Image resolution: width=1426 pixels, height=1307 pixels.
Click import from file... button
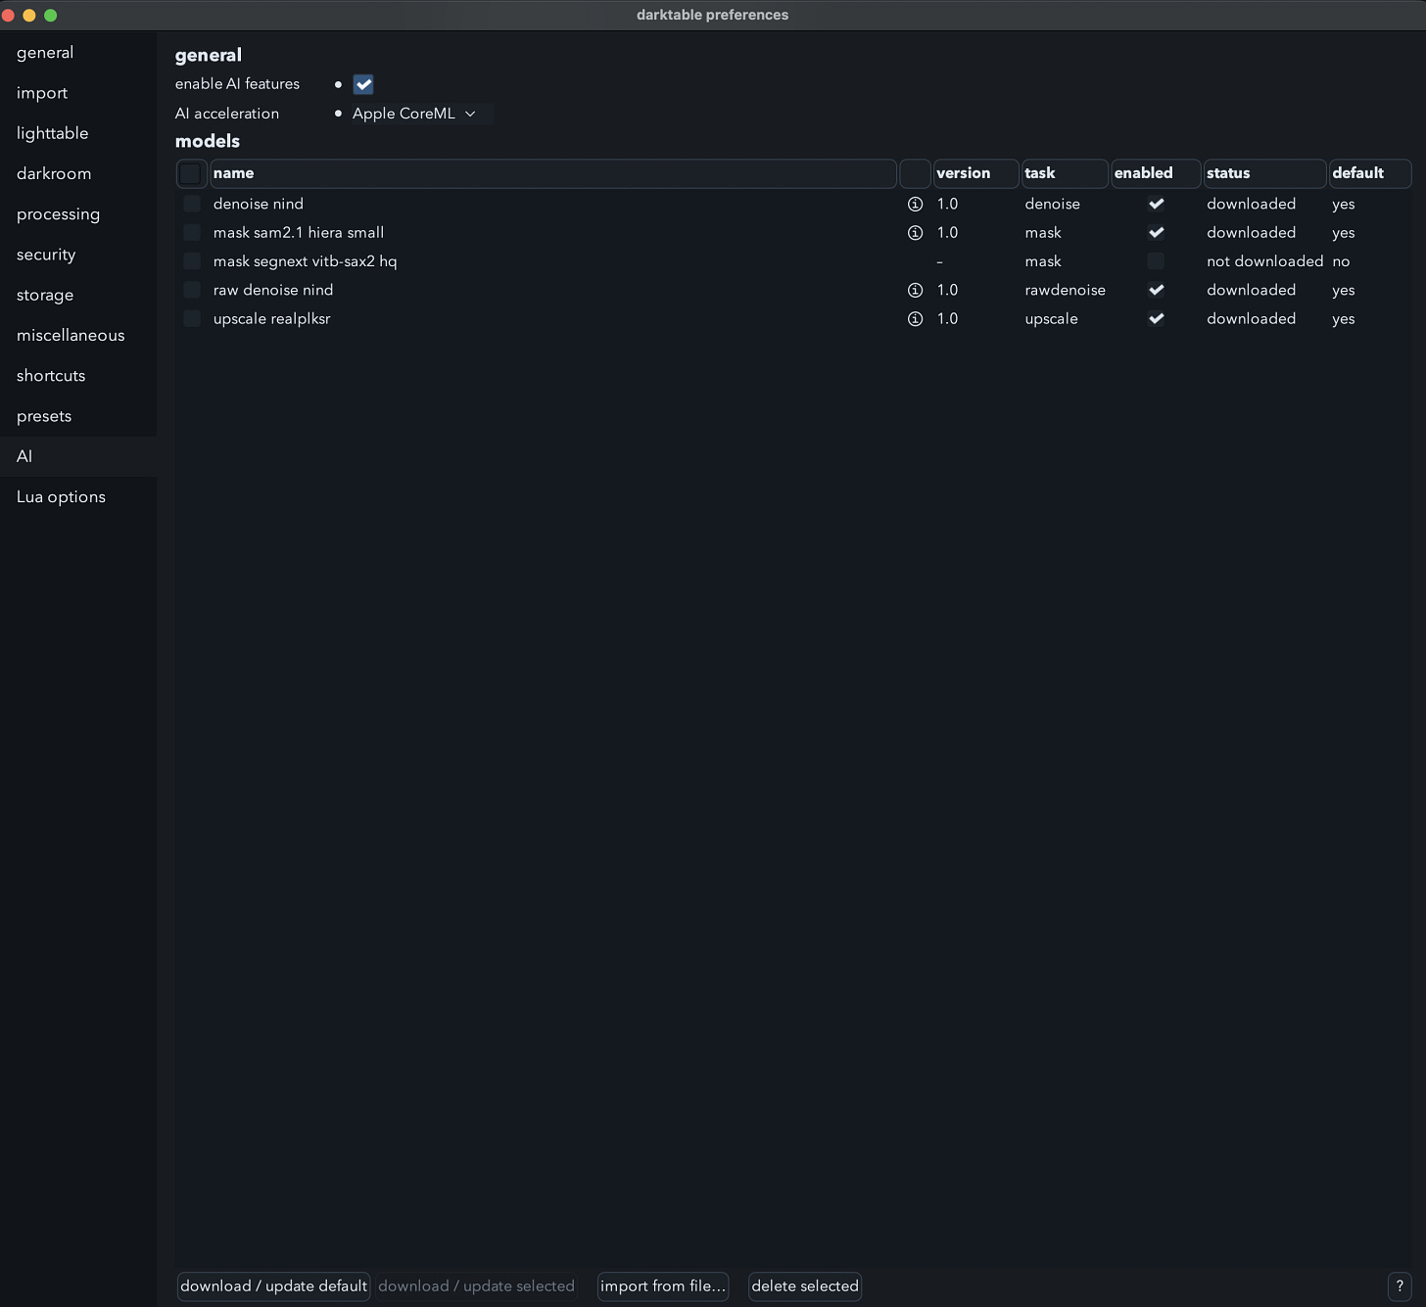(x=663, y=1286)
